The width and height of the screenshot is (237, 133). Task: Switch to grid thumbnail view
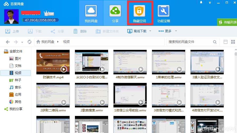click(x=233, y=42)
